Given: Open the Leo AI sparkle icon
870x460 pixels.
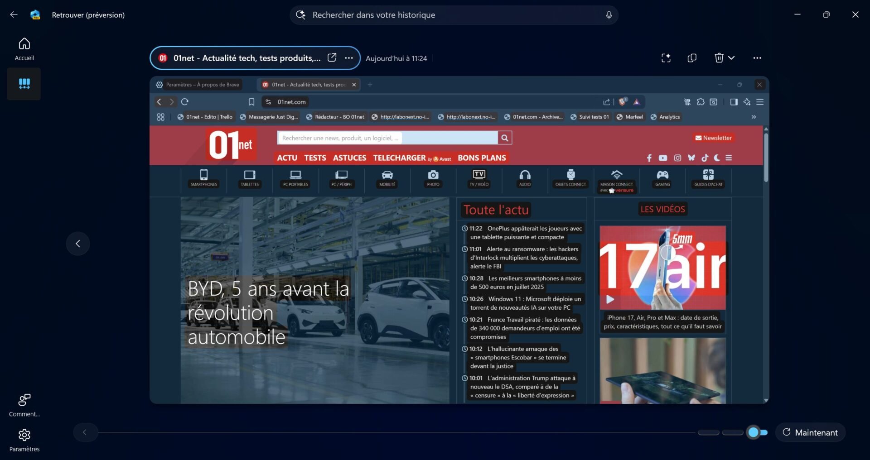Looking at the screenshot, I should [x=747, y=102].
